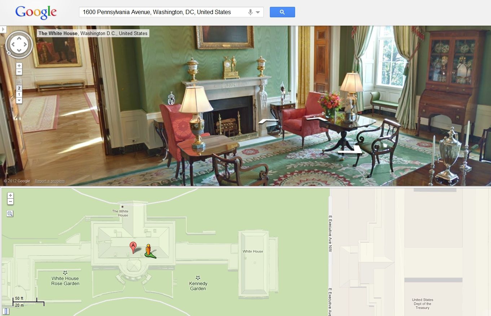Open the search input options dropdown arrow
Image resolution: width=491 pixels, height=316 pixels.
coord(258,12)
